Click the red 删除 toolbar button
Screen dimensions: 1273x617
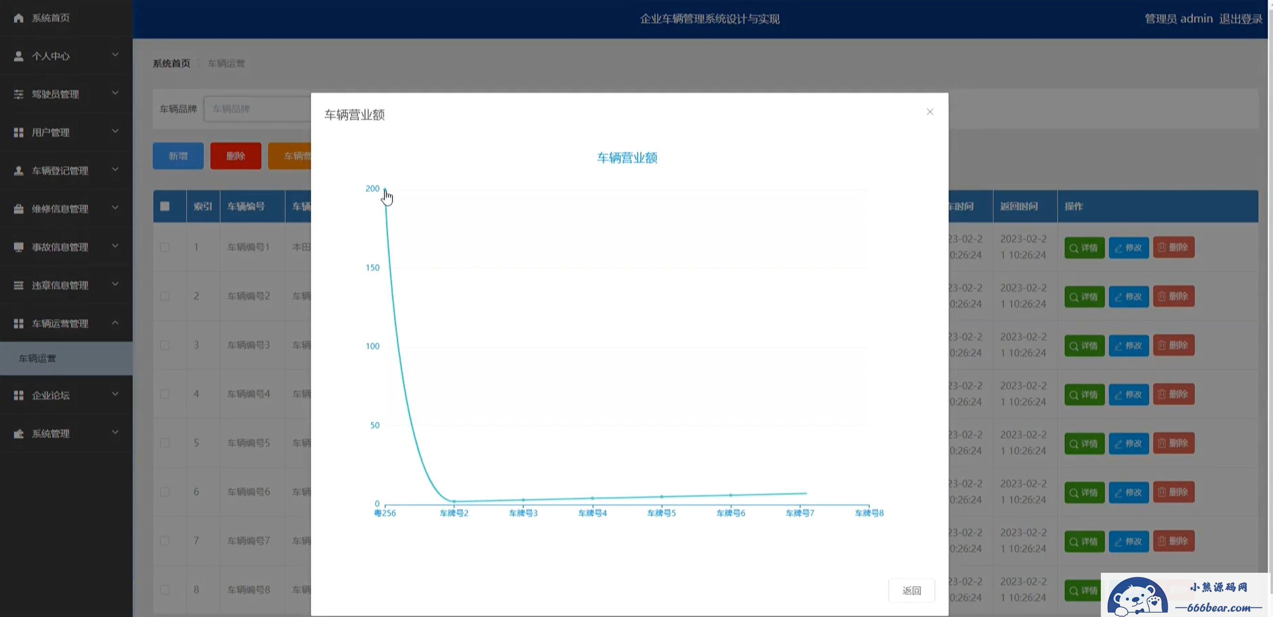click(236, 156)
